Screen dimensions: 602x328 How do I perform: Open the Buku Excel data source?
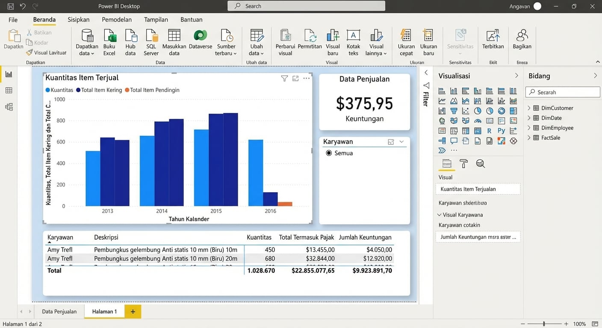pos(109,42)
